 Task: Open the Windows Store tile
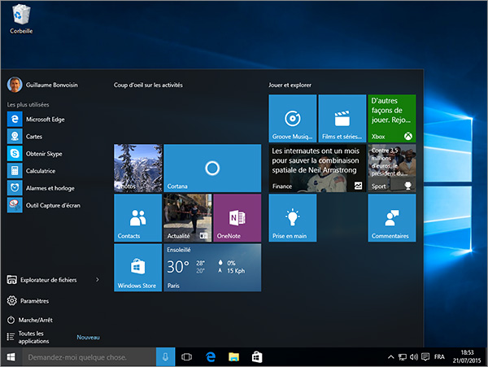pyautogui.click(x=138, y=268)
